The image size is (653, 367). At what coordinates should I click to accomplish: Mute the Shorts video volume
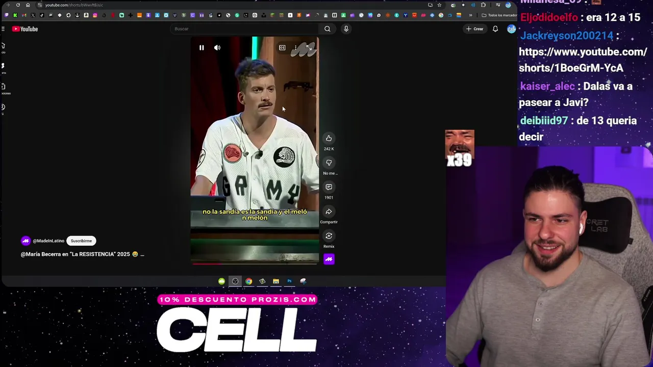pos(217,48)
